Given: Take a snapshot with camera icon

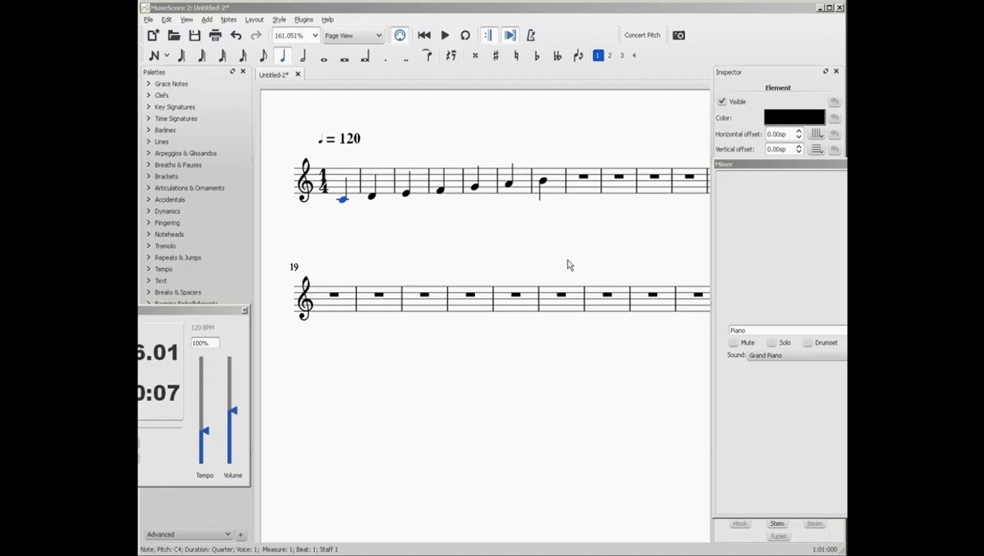Looking at the screenshot, I should click(678, 36).
